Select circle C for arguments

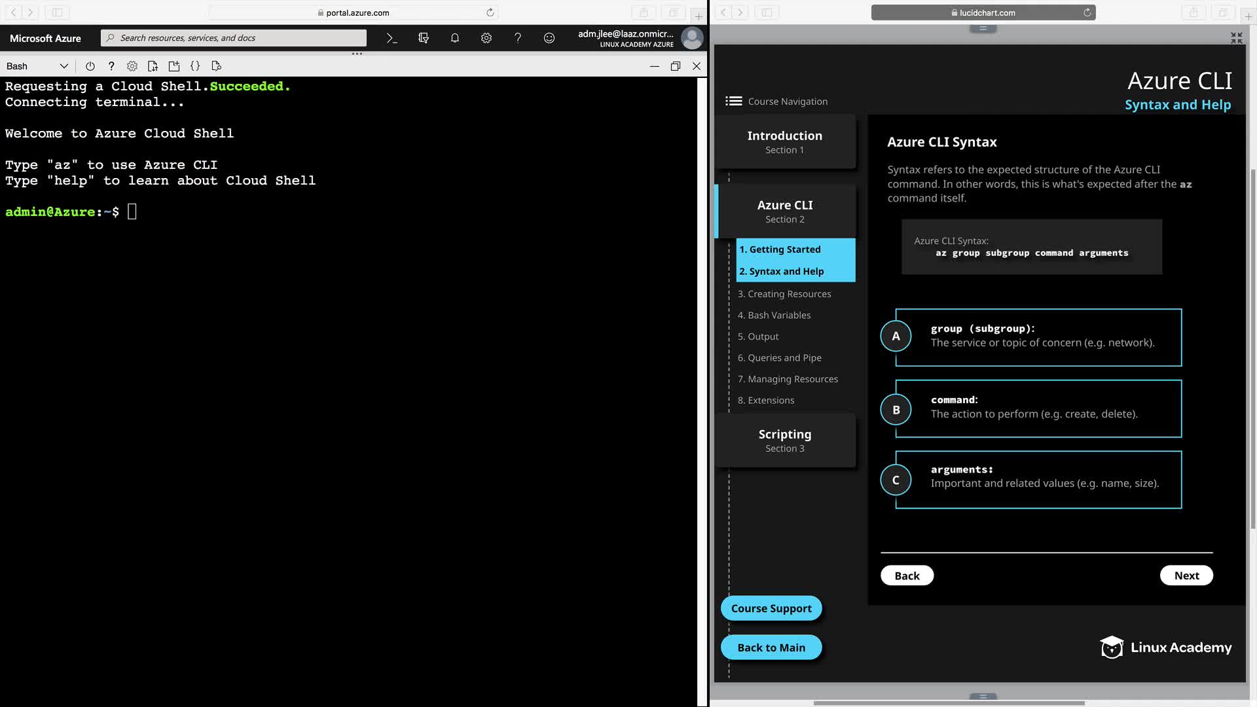[x=896, y=480]
